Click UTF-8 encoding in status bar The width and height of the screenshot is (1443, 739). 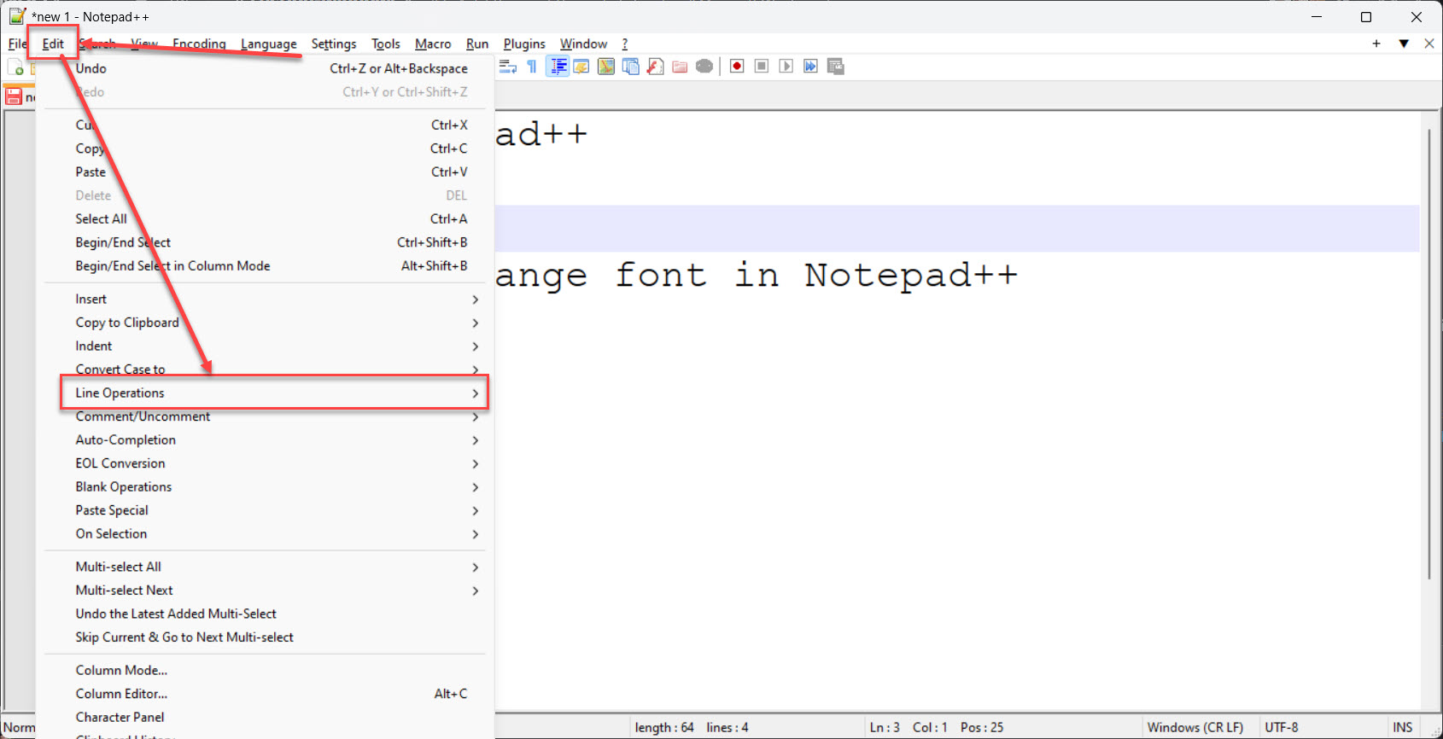pyautogui.click(x=1282, y=727)
